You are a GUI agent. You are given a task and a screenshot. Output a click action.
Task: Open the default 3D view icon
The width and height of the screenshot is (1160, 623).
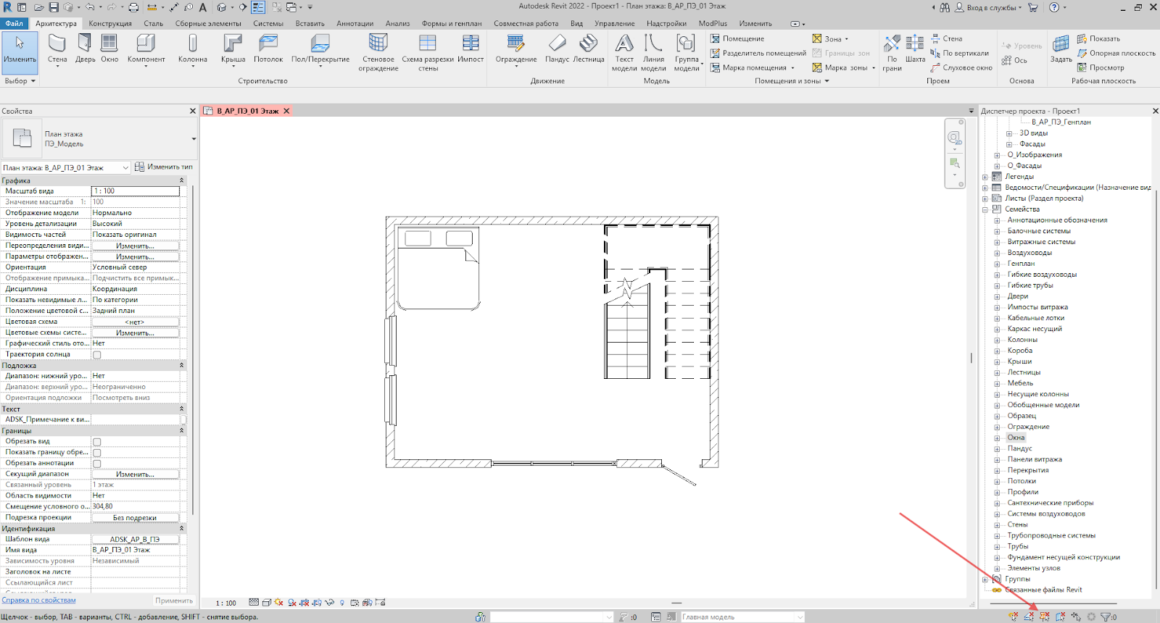point(222,7)
